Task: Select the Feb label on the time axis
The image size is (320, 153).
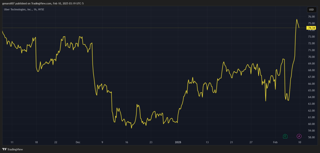Action: 275,142
